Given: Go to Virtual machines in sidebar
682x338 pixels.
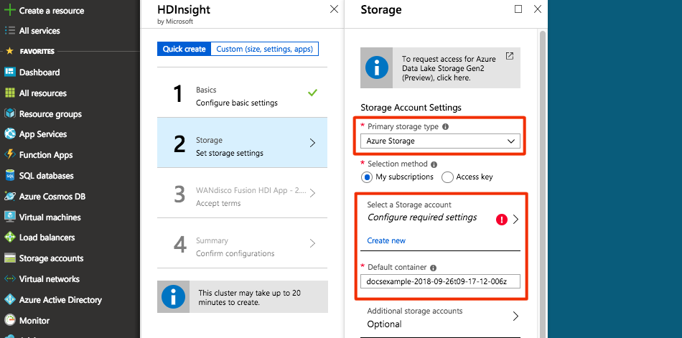Looking at the screenshot, I should (x=50, y=217).
